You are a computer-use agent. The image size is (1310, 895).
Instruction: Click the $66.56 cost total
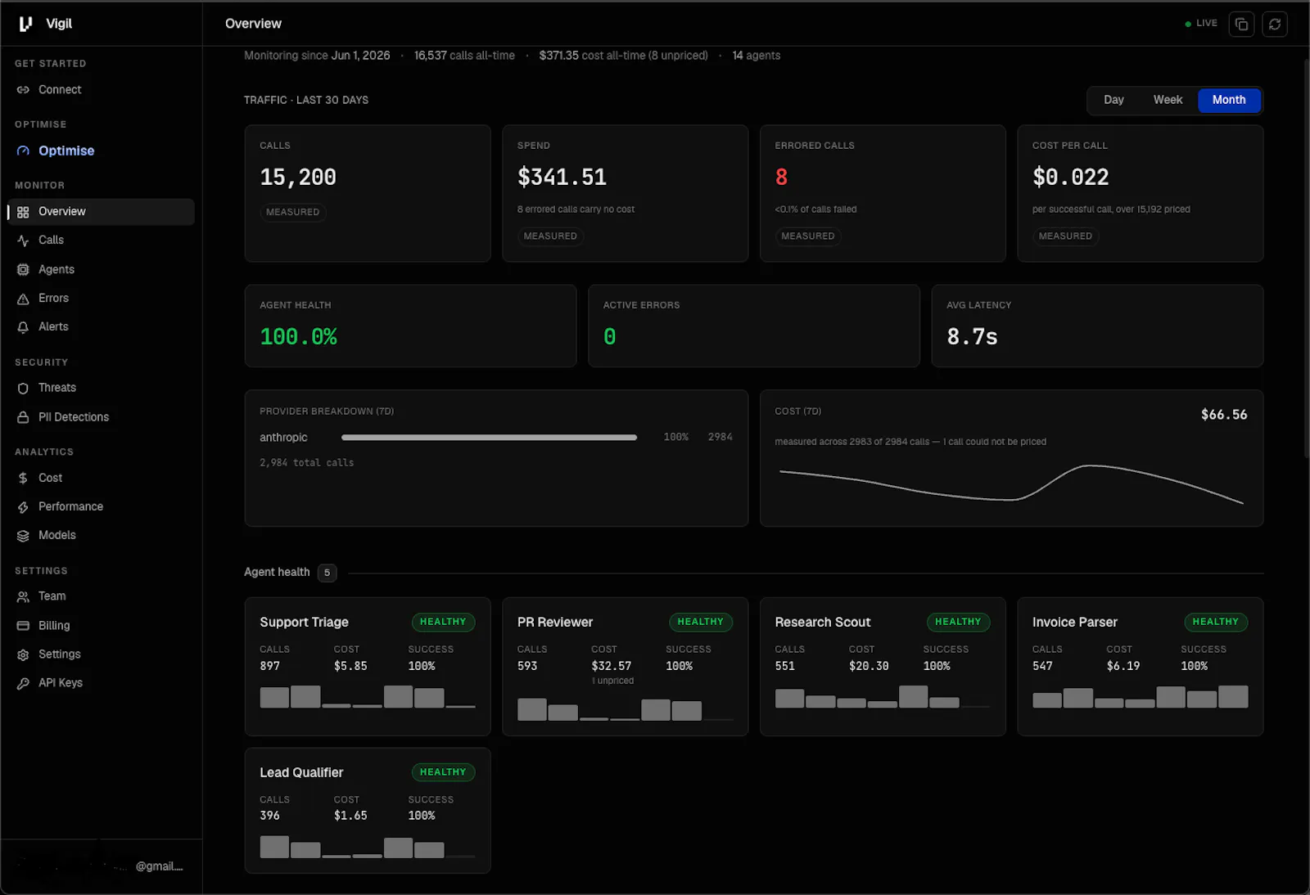click(1224, 415)
